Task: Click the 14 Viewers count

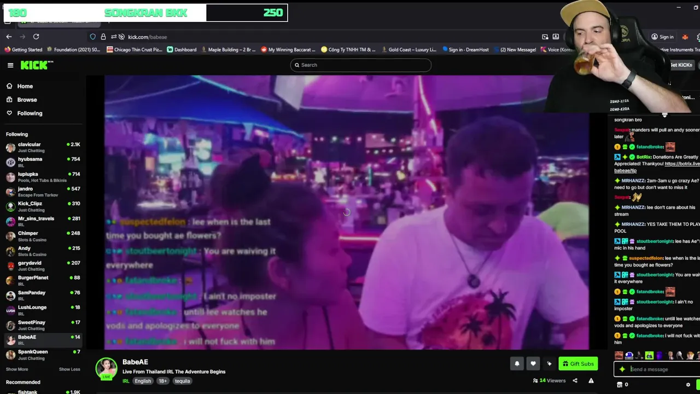Action: (x=549, y=381)
